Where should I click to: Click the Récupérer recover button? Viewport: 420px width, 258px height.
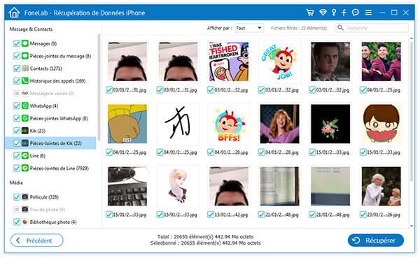pos(375,241)
